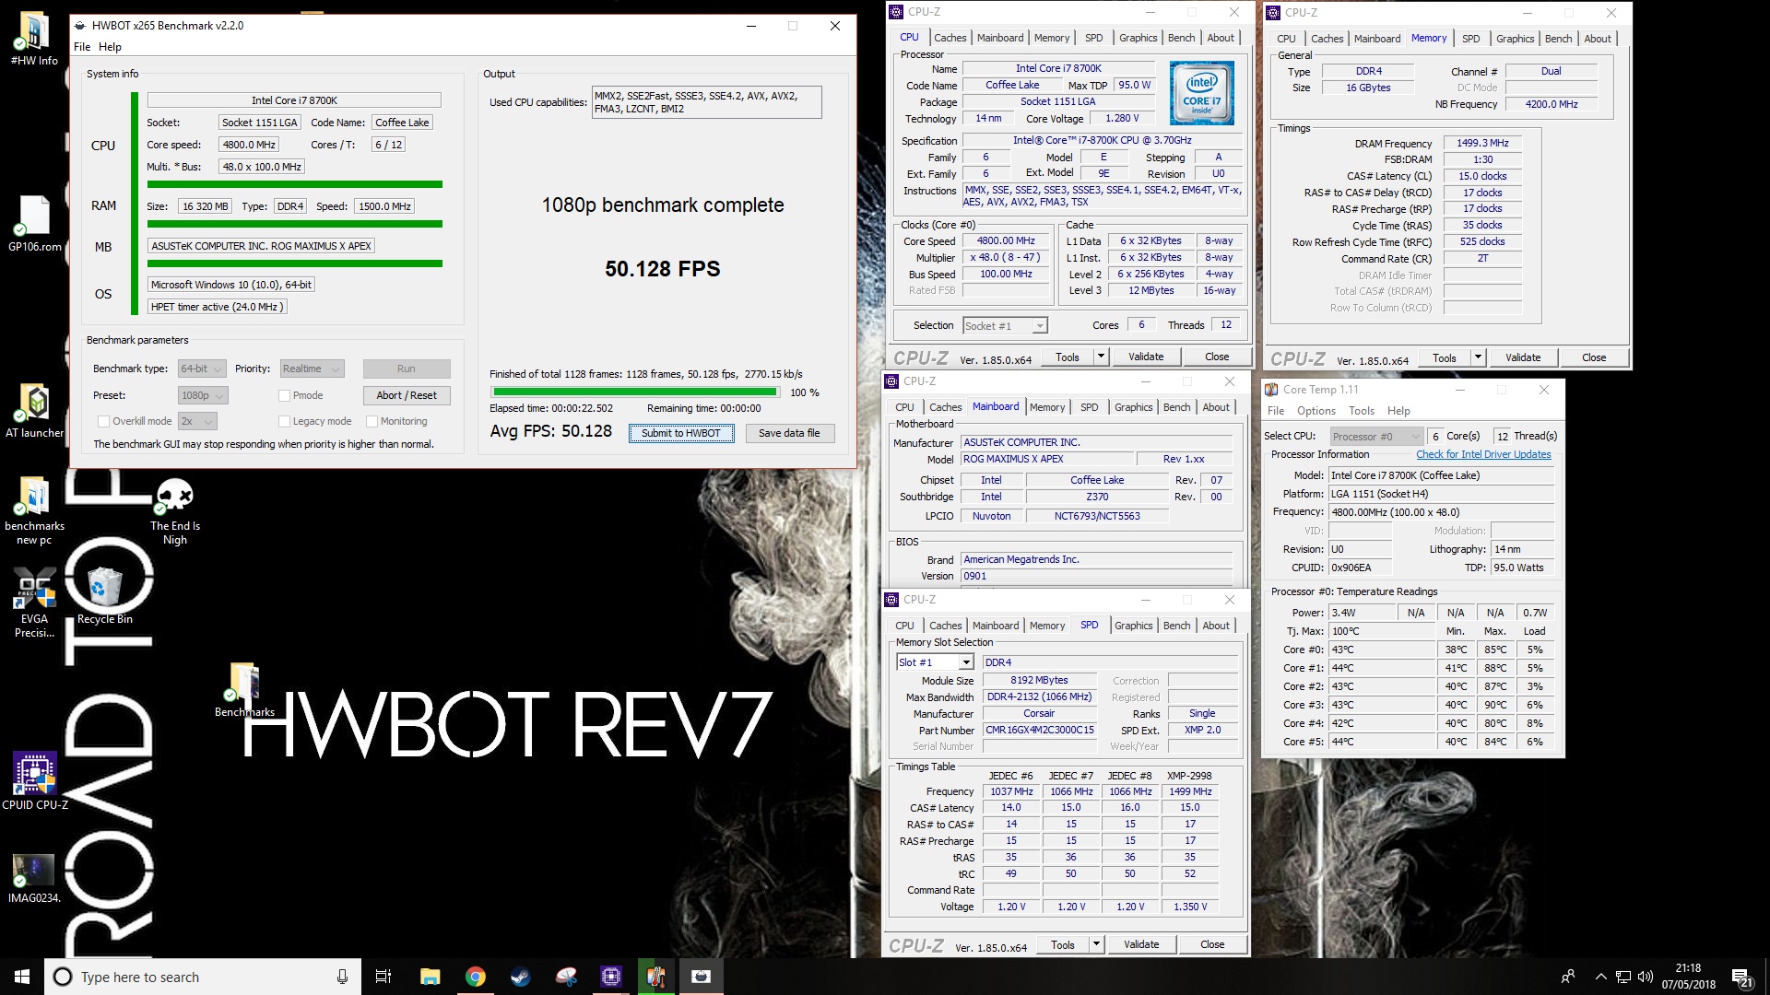Click the volume icon in system tray
This screenshot has width=1770, height=995.
point(1645,977)
